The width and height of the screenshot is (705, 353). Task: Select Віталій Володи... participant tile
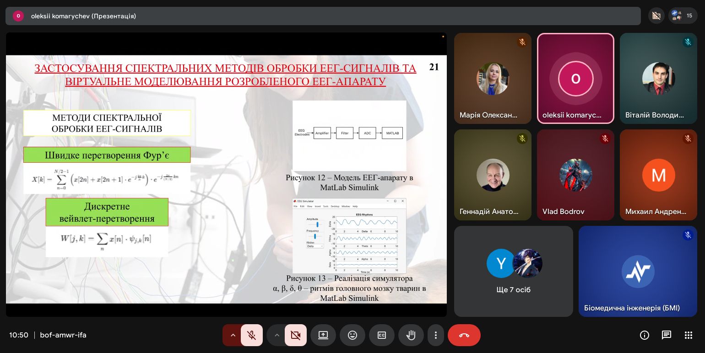[658, 78]
